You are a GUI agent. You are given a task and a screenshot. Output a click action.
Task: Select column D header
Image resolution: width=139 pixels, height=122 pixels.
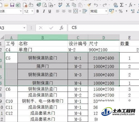coord(104,38)
